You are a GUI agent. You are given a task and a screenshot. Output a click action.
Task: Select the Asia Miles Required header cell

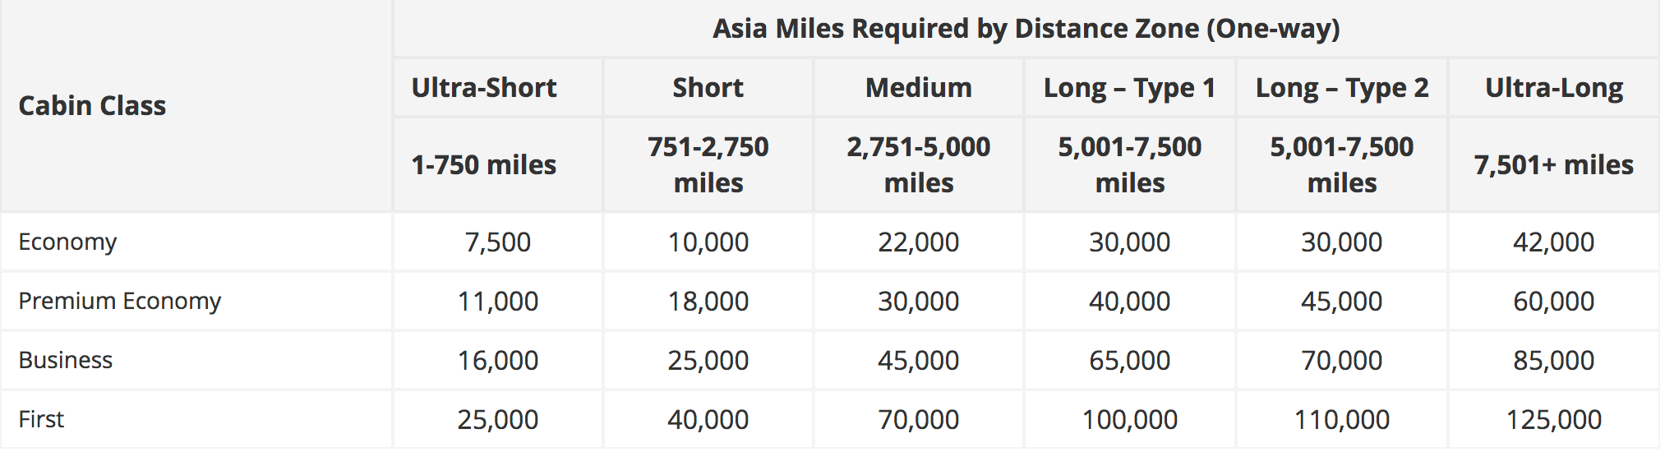coord(1026,29)
